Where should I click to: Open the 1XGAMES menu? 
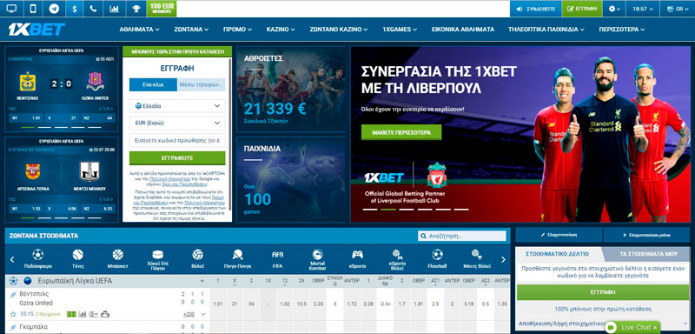(400, 30)
